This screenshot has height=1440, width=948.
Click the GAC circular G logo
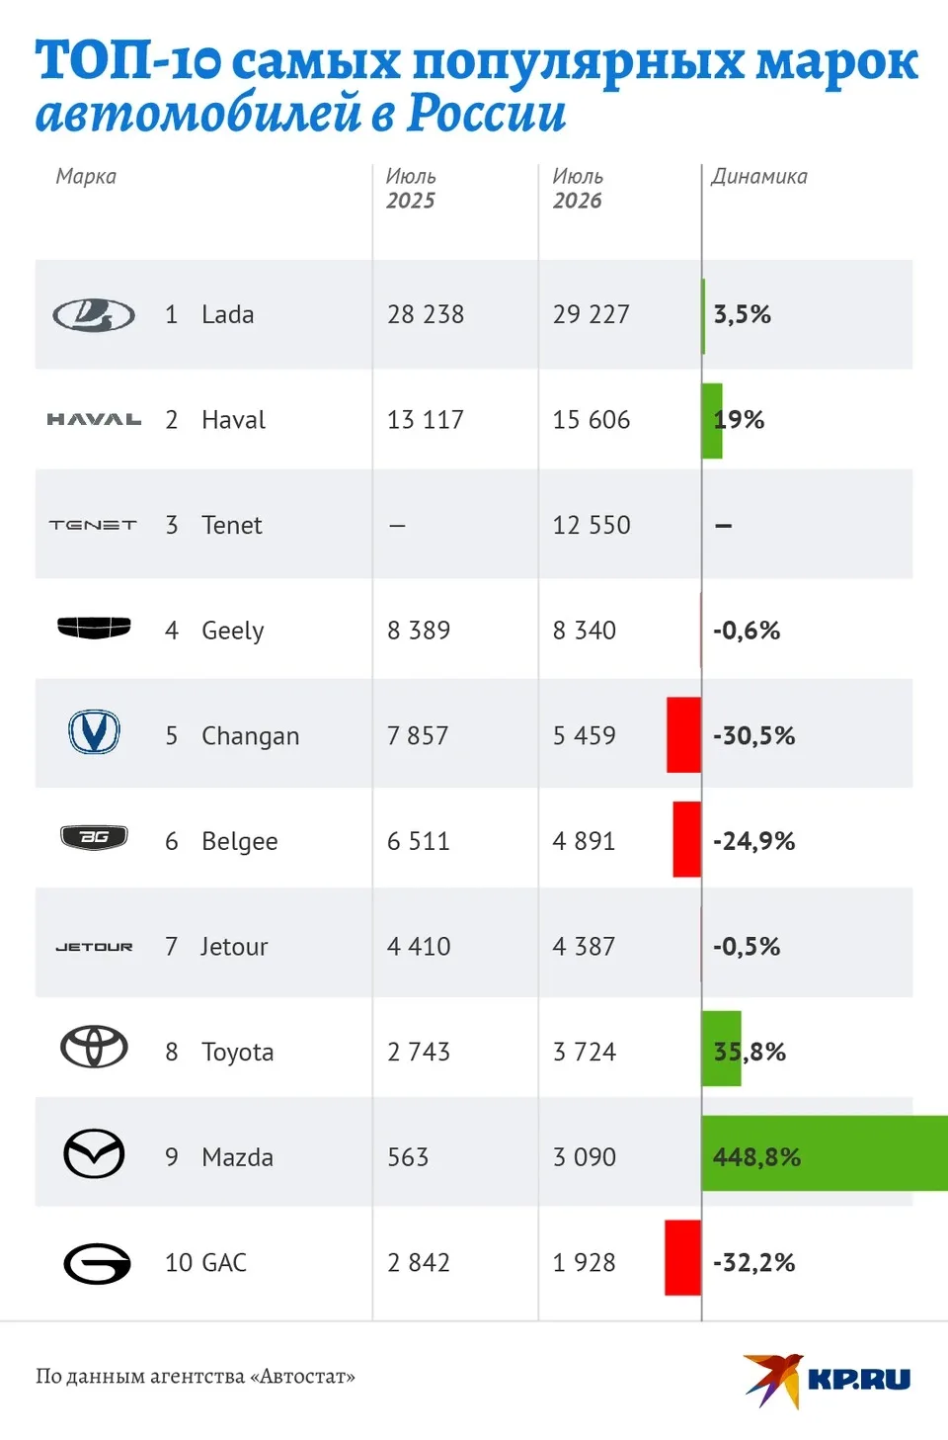click(x=97, y=1263)
